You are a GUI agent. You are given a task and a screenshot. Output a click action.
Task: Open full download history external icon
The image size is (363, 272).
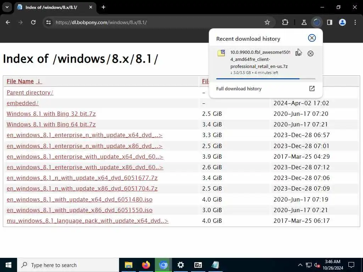click(312, 89)
